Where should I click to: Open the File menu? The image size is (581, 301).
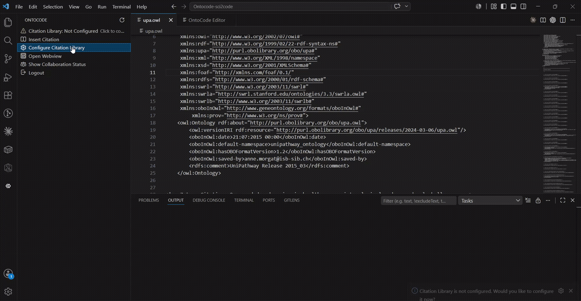tap(19, 7)
